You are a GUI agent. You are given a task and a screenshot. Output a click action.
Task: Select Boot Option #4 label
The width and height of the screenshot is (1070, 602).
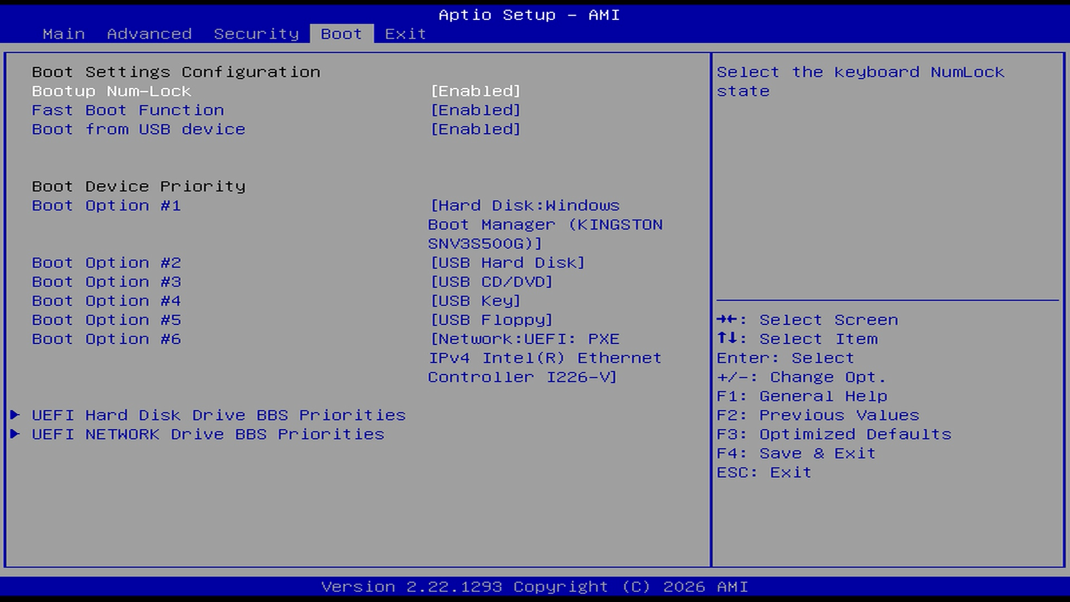tap(106, 300)
